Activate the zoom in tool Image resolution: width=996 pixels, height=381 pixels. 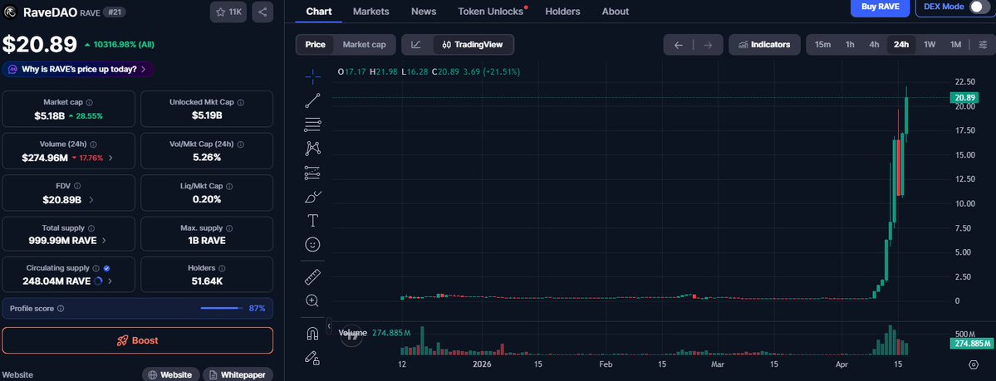coord(312,300)
